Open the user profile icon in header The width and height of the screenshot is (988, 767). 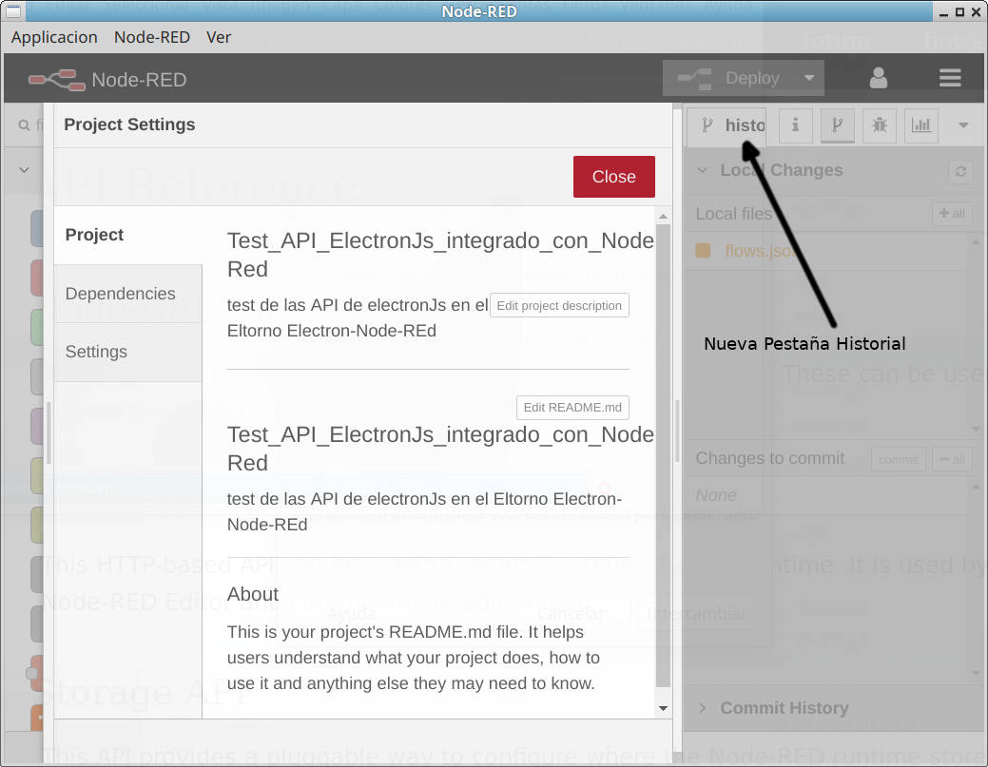point(878,77)
